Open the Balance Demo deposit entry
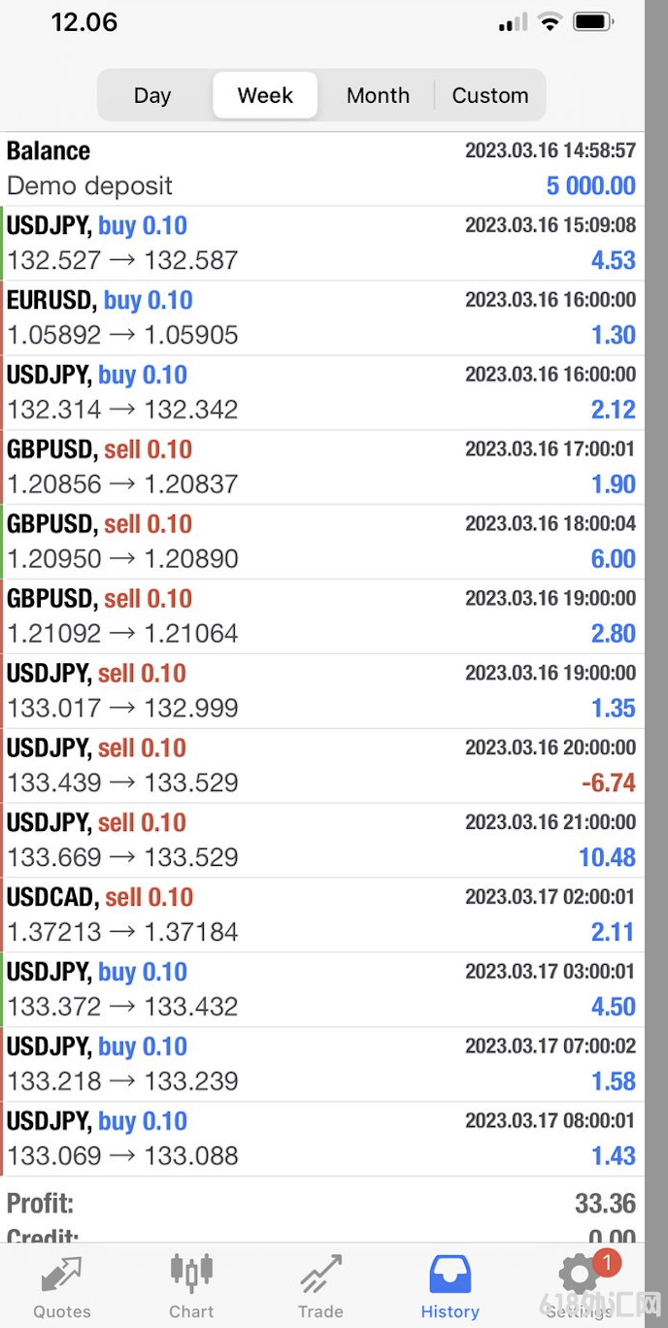The height and width of the screenshot is (1328, 668). coord(321,169)
